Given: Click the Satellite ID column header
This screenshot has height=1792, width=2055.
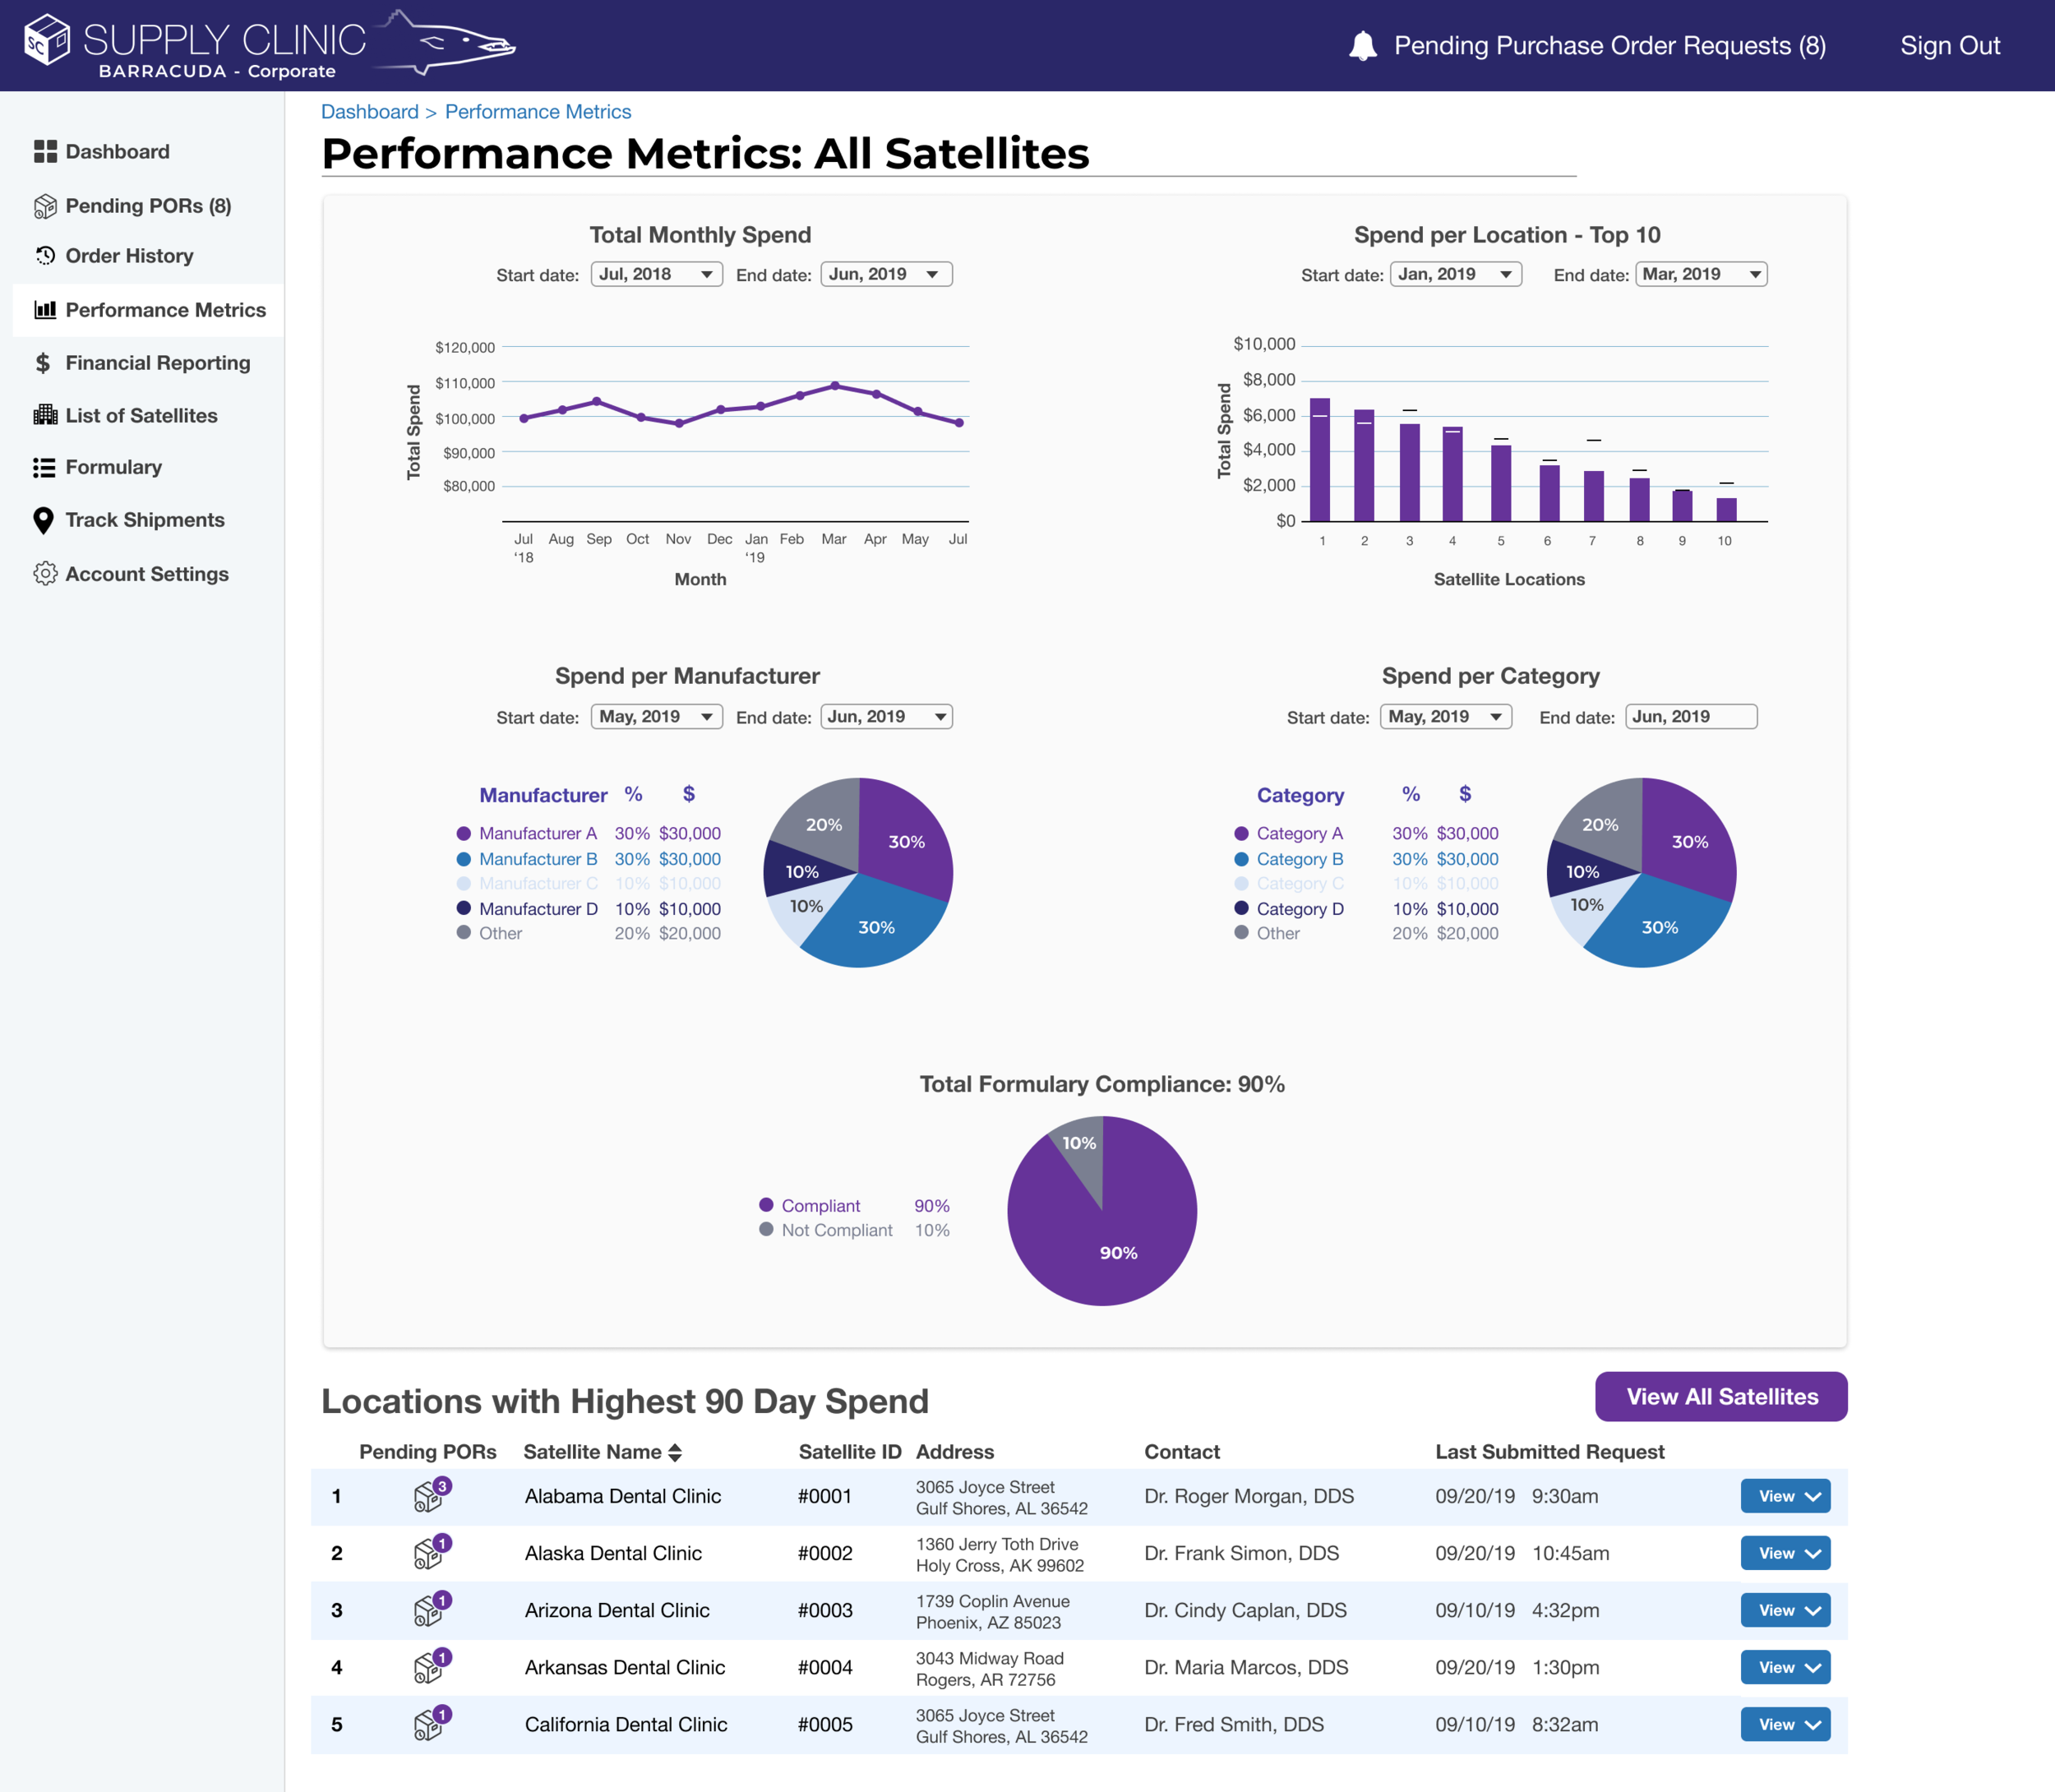Looking at the screenshot, I should (850, 1452).
